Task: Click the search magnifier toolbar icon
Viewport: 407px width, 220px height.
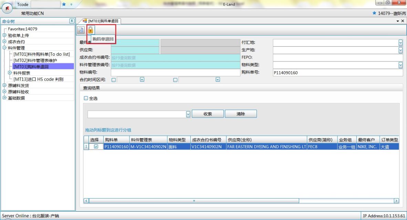Action: [x=80, y=30]
